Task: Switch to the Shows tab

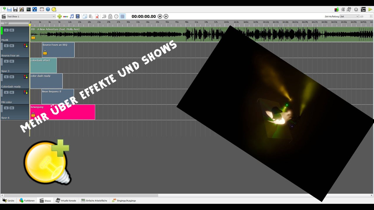Action: point(45,201)
